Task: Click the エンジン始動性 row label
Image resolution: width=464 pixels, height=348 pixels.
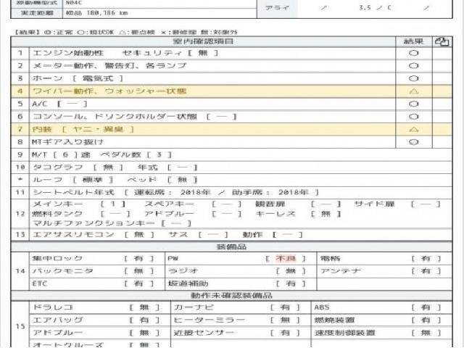Action: 68,53
